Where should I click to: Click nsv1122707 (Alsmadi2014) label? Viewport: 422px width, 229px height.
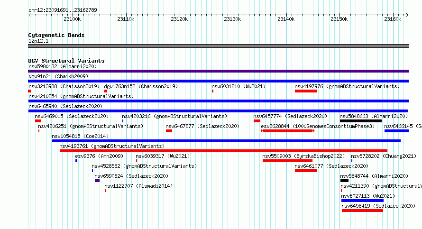[138, 186]
